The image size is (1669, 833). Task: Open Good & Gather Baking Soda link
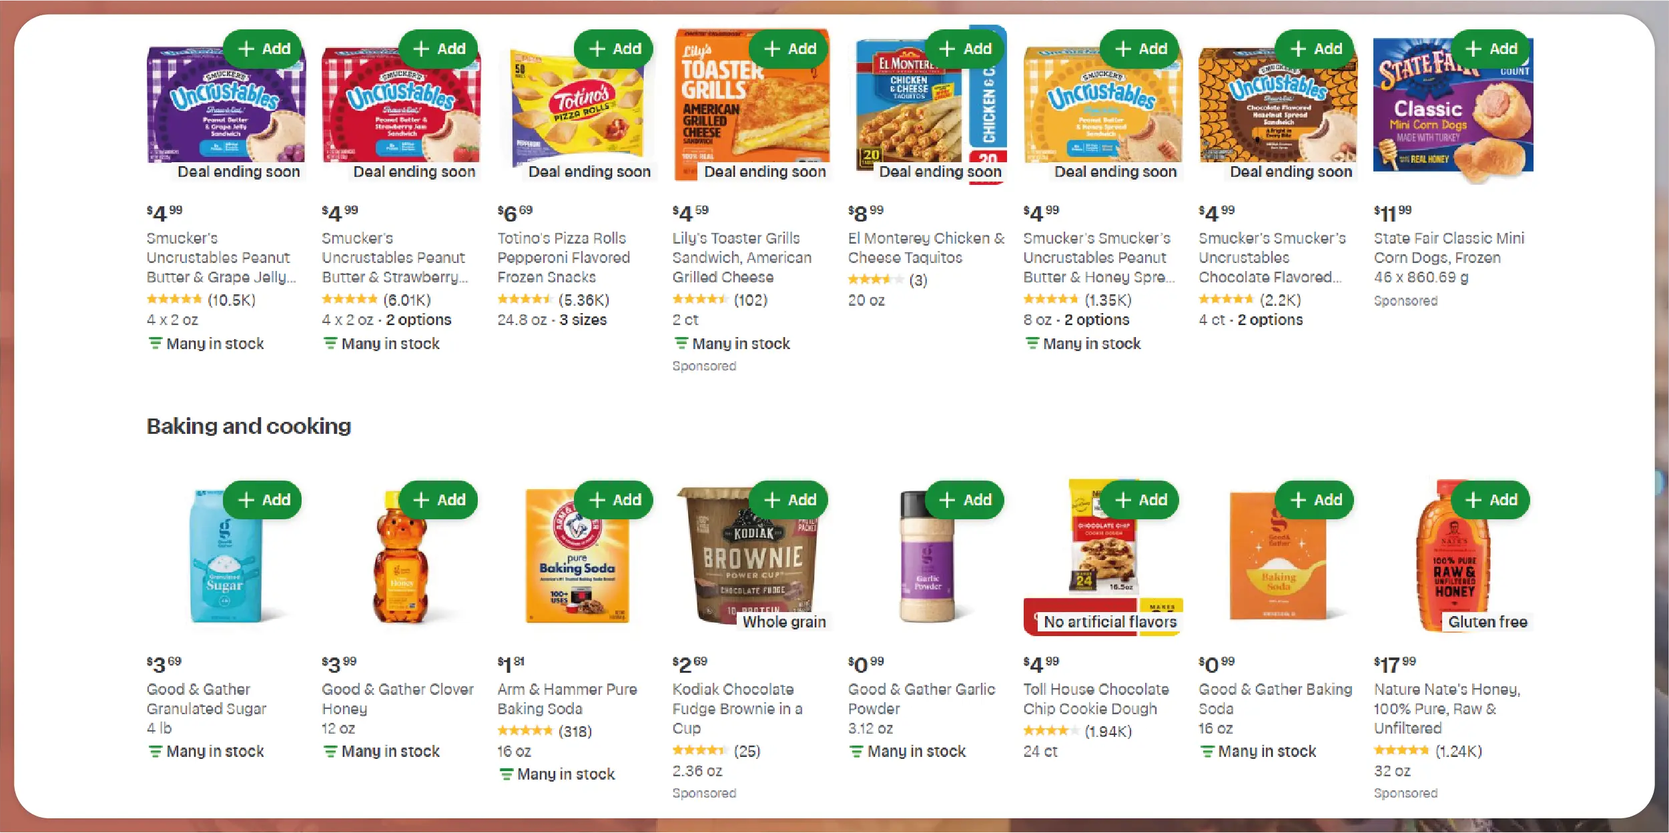point(1275,698)
